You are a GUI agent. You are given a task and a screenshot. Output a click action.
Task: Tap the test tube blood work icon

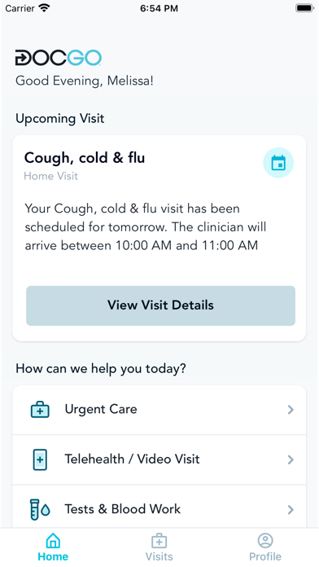pyautogui.click(x=40, y=509)
